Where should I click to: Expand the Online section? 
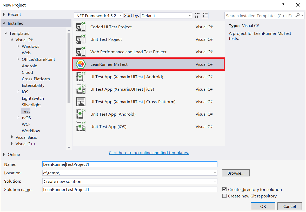(x=4, y=154)
